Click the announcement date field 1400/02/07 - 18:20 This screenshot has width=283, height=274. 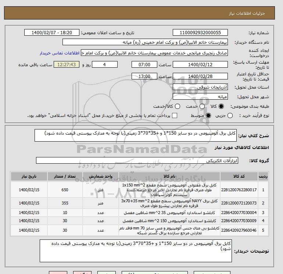tap(52, 32)
